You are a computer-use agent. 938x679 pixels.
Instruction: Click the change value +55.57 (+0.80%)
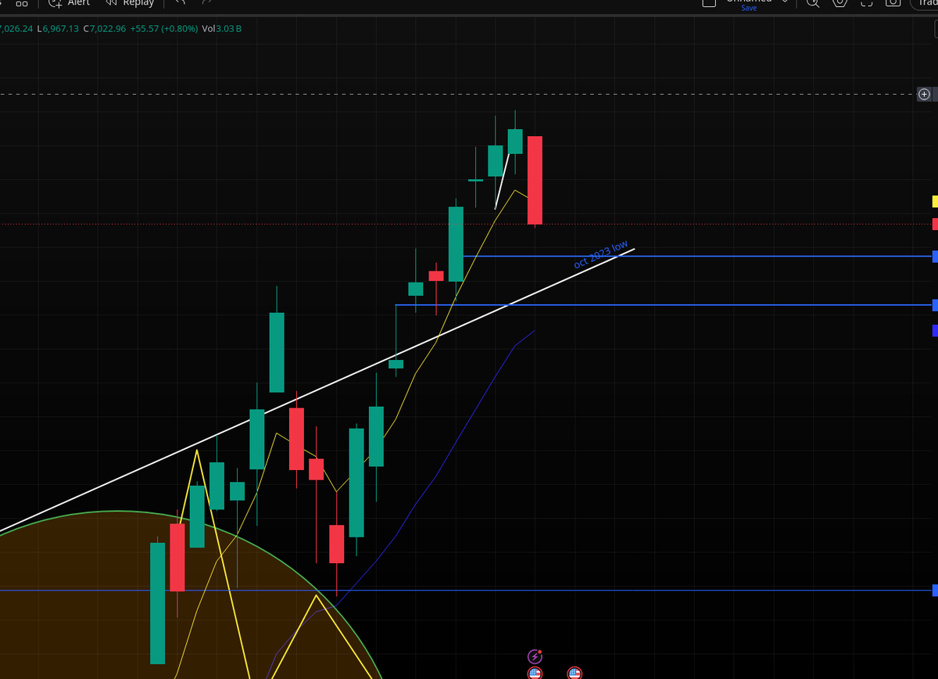tap(164, 29)
